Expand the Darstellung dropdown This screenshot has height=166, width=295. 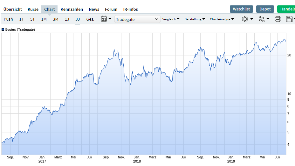tap(195, 19)
